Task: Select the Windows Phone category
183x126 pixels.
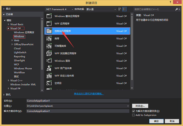Action: point(23,68)
